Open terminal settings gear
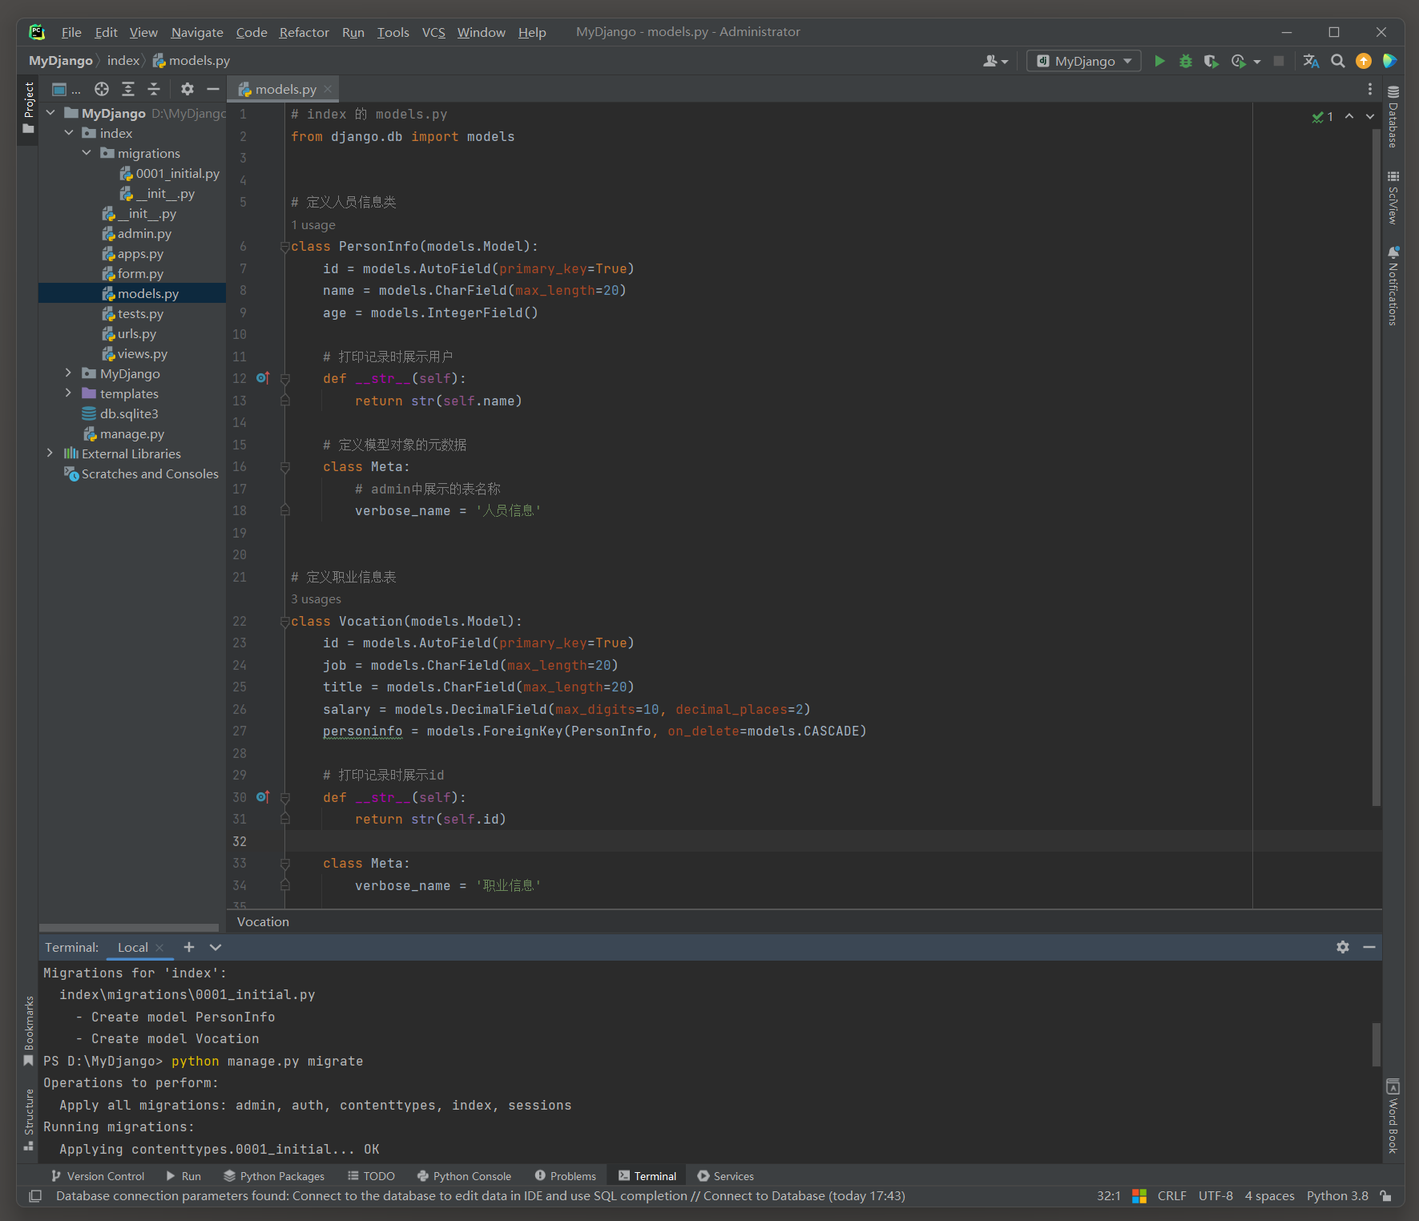This screenshot has width=1419, height=1221. (x=1343, y=947)
